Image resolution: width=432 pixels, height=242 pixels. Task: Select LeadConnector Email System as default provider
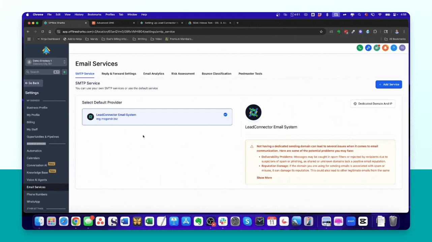click(157, 117)
